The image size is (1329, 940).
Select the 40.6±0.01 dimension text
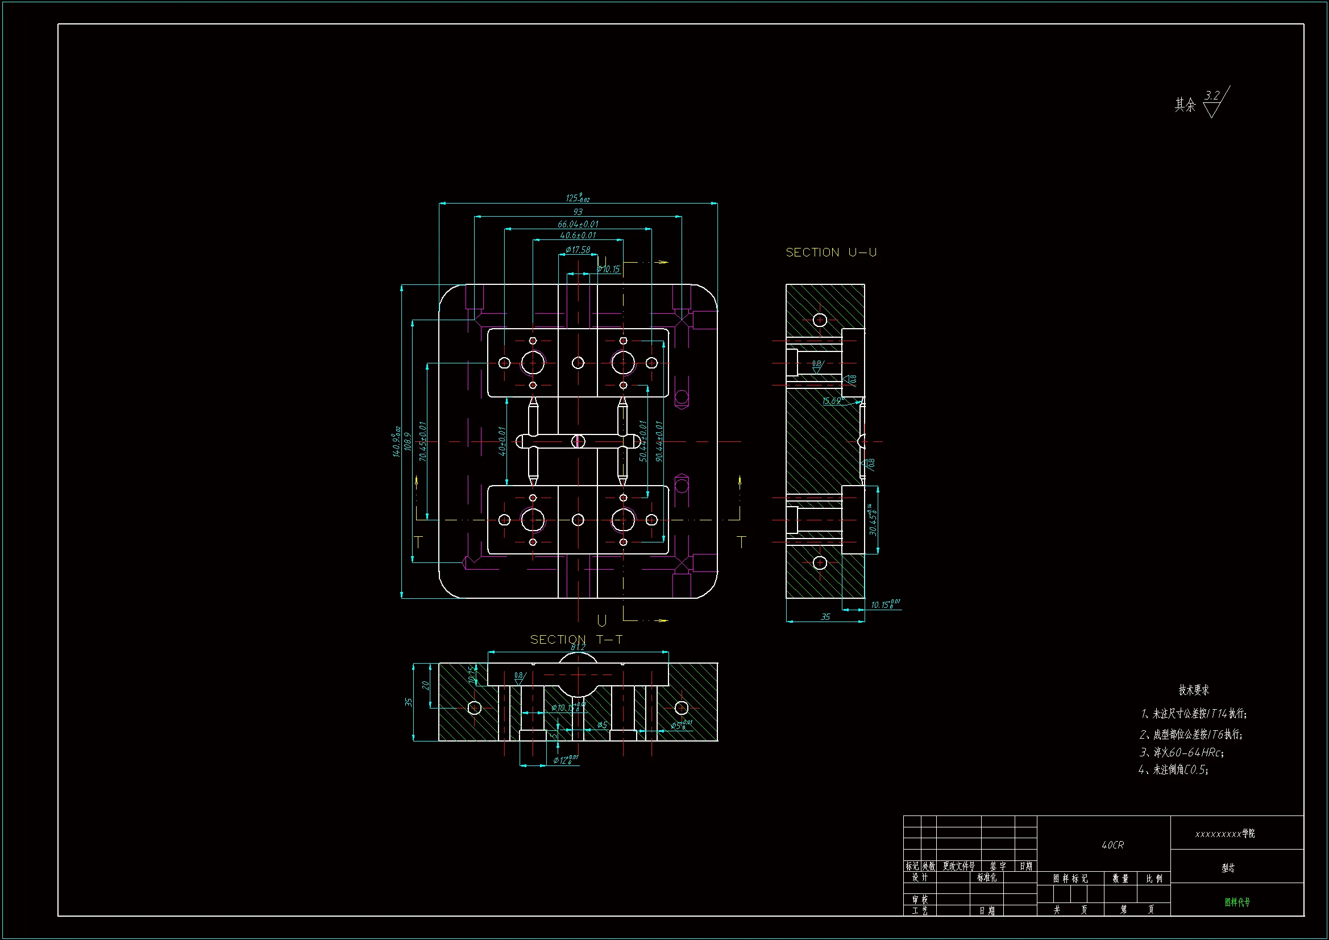[578, 235]
